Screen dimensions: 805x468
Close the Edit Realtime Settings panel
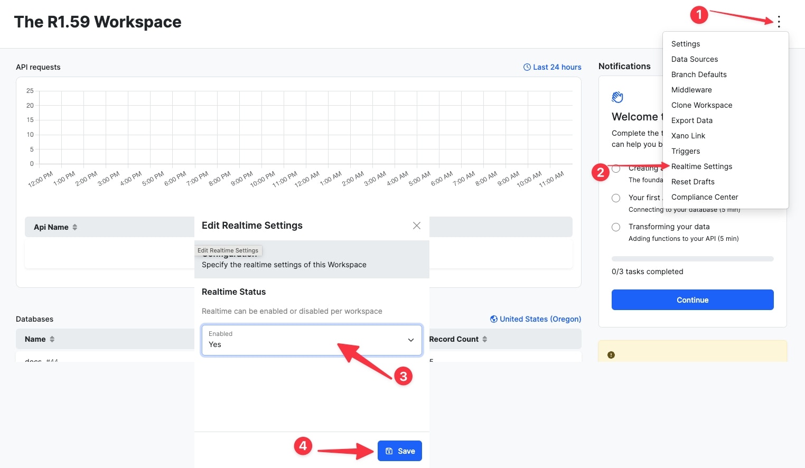[x=417, y=226]
